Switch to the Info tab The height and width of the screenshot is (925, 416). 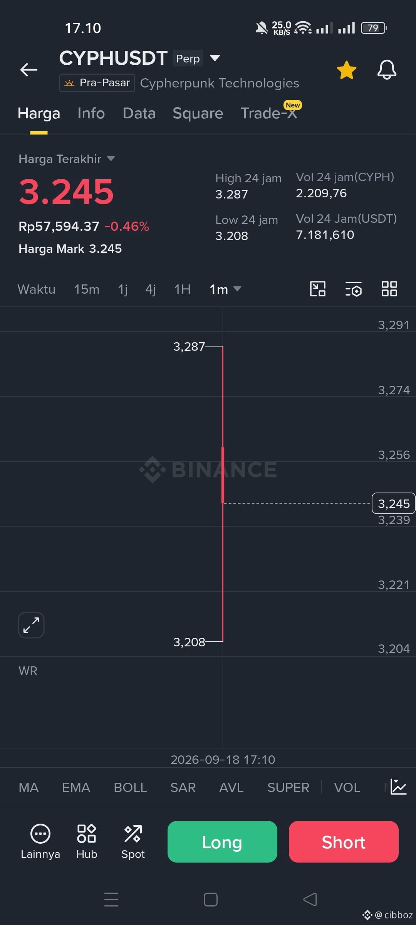tap(91, 113)
